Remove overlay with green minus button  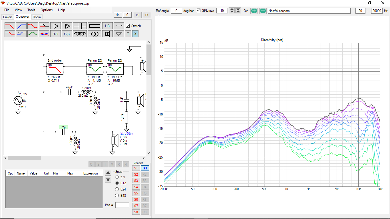pos(263,11)
